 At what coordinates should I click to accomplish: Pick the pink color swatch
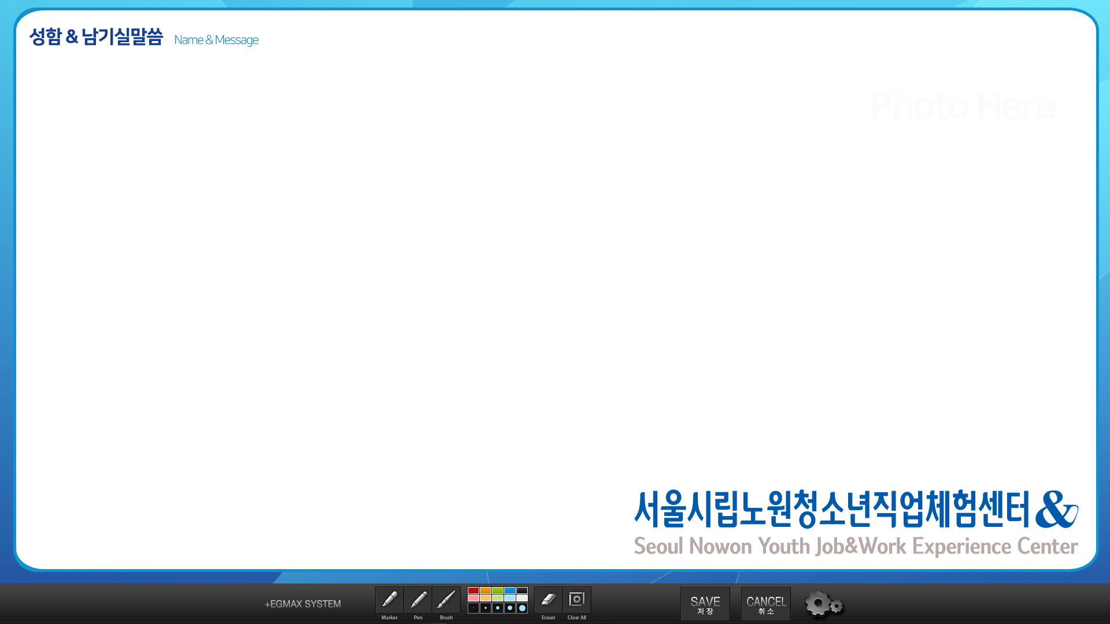pyautogui.click(x=472, y=597)
